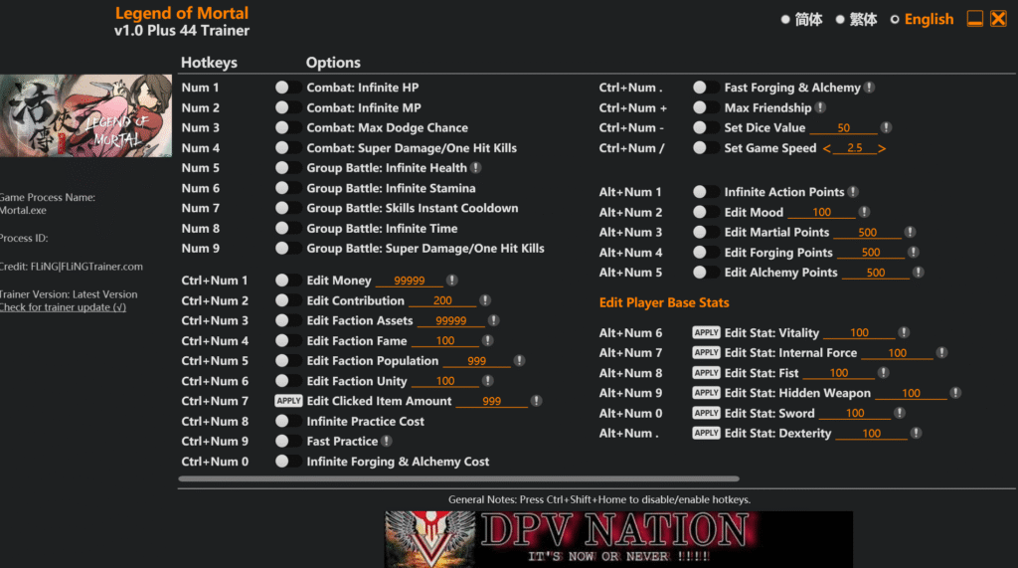Image resolution: width=1018 pixels, height=568 pixels.
Task: Open Check for trainer update link
Action: tap(63, 307)
